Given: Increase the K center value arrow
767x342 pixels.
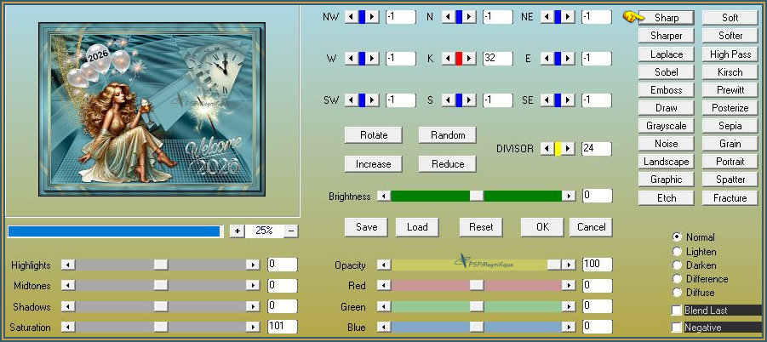Looking at the screenshot, I should (469, 59).
